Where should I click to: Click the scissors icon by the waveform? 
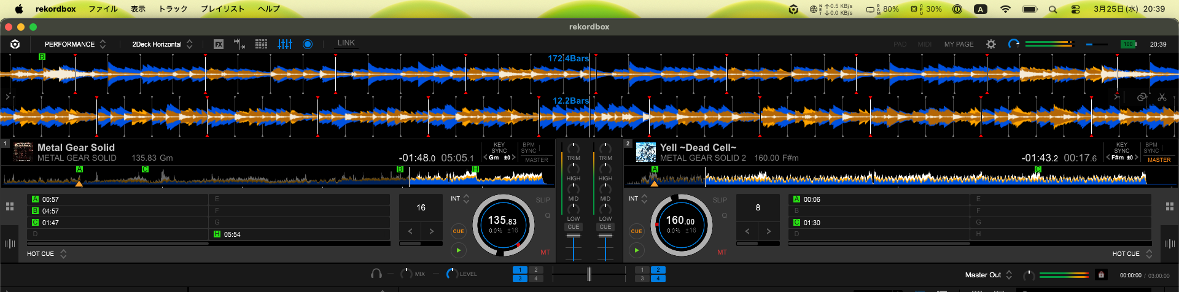coord(1162,97)
